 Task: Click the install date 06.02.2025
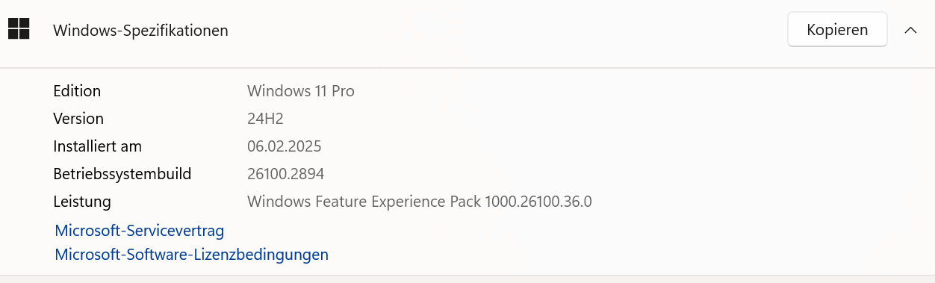pos(285,146)
